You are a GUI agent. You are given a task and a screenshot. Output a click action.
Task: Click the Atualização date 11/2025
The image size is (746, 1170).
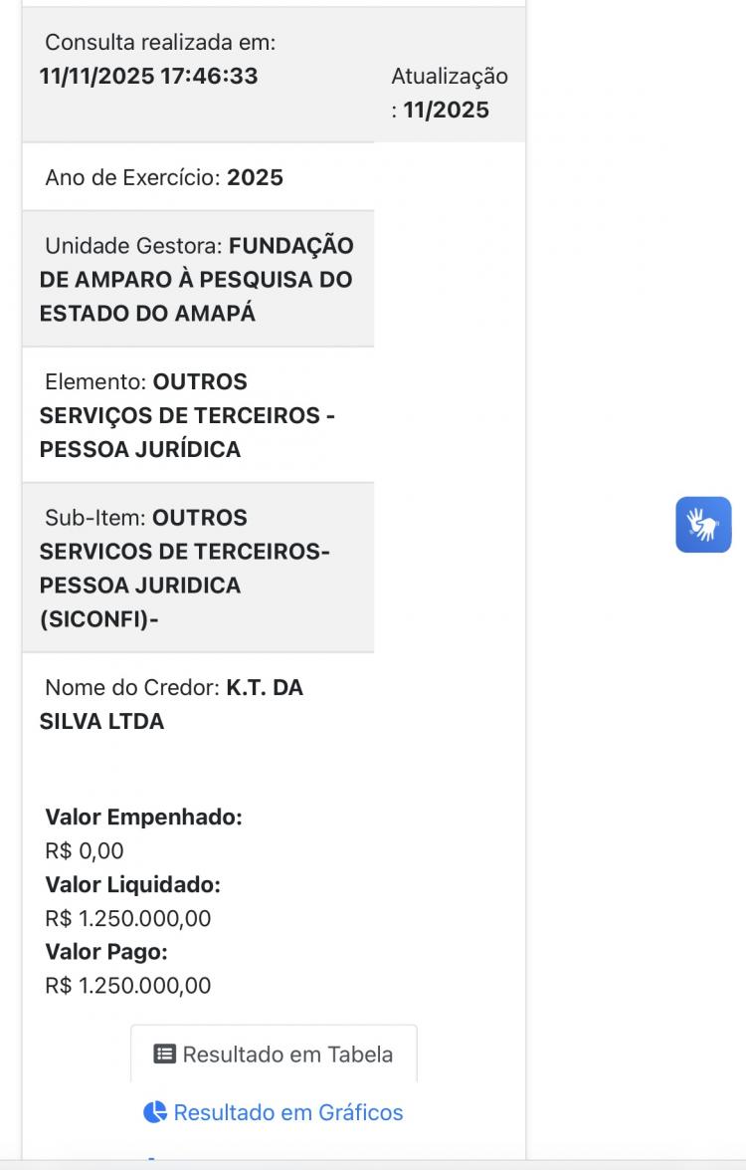[447, 110]
